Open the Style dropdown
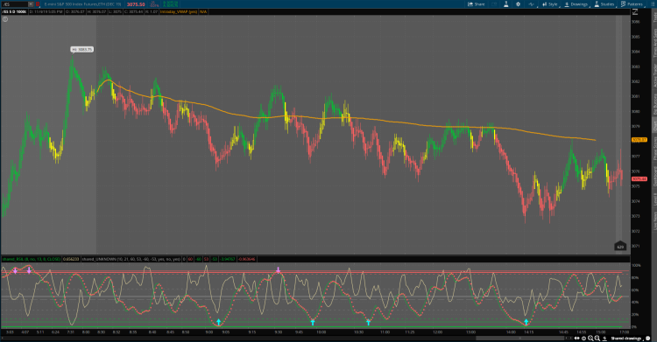The height and width of the screenshot is (342, 657). click(550, 4)
